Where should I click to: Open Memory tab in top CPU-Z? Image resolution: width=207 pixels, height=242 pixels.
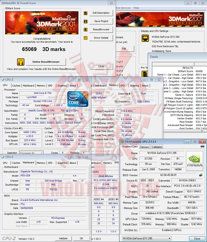click(x=41, y=86)
